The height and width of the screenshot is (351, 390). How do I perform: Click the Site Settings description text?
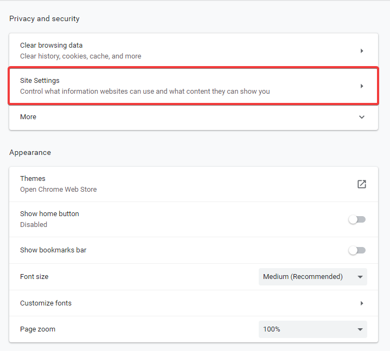145,92
